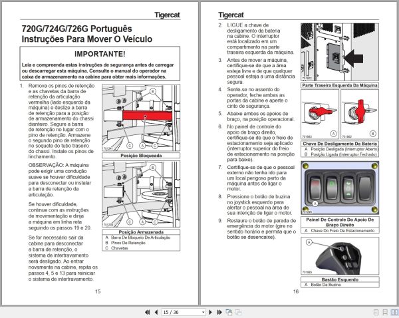The height and width of the screenshot is (318, 399).
Task: Click the left joystick illustration
Action: click(340, 256)
